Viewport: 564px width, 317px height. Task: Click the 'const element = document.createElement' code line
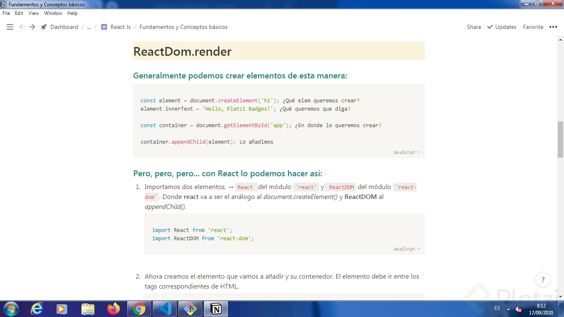(250, 101)
